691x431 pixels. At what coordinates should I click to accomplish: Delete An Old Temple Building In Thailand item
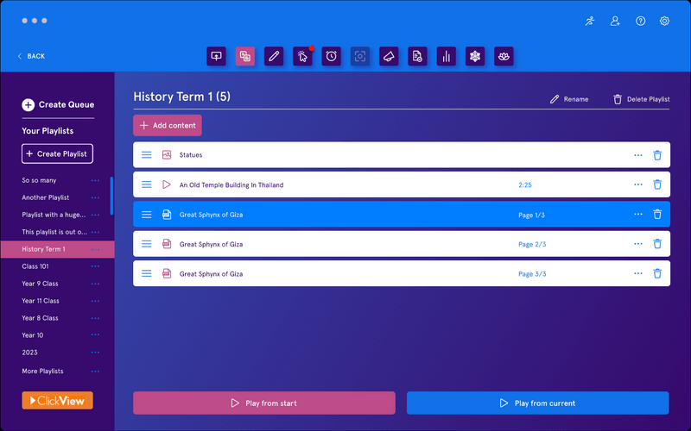657,184
